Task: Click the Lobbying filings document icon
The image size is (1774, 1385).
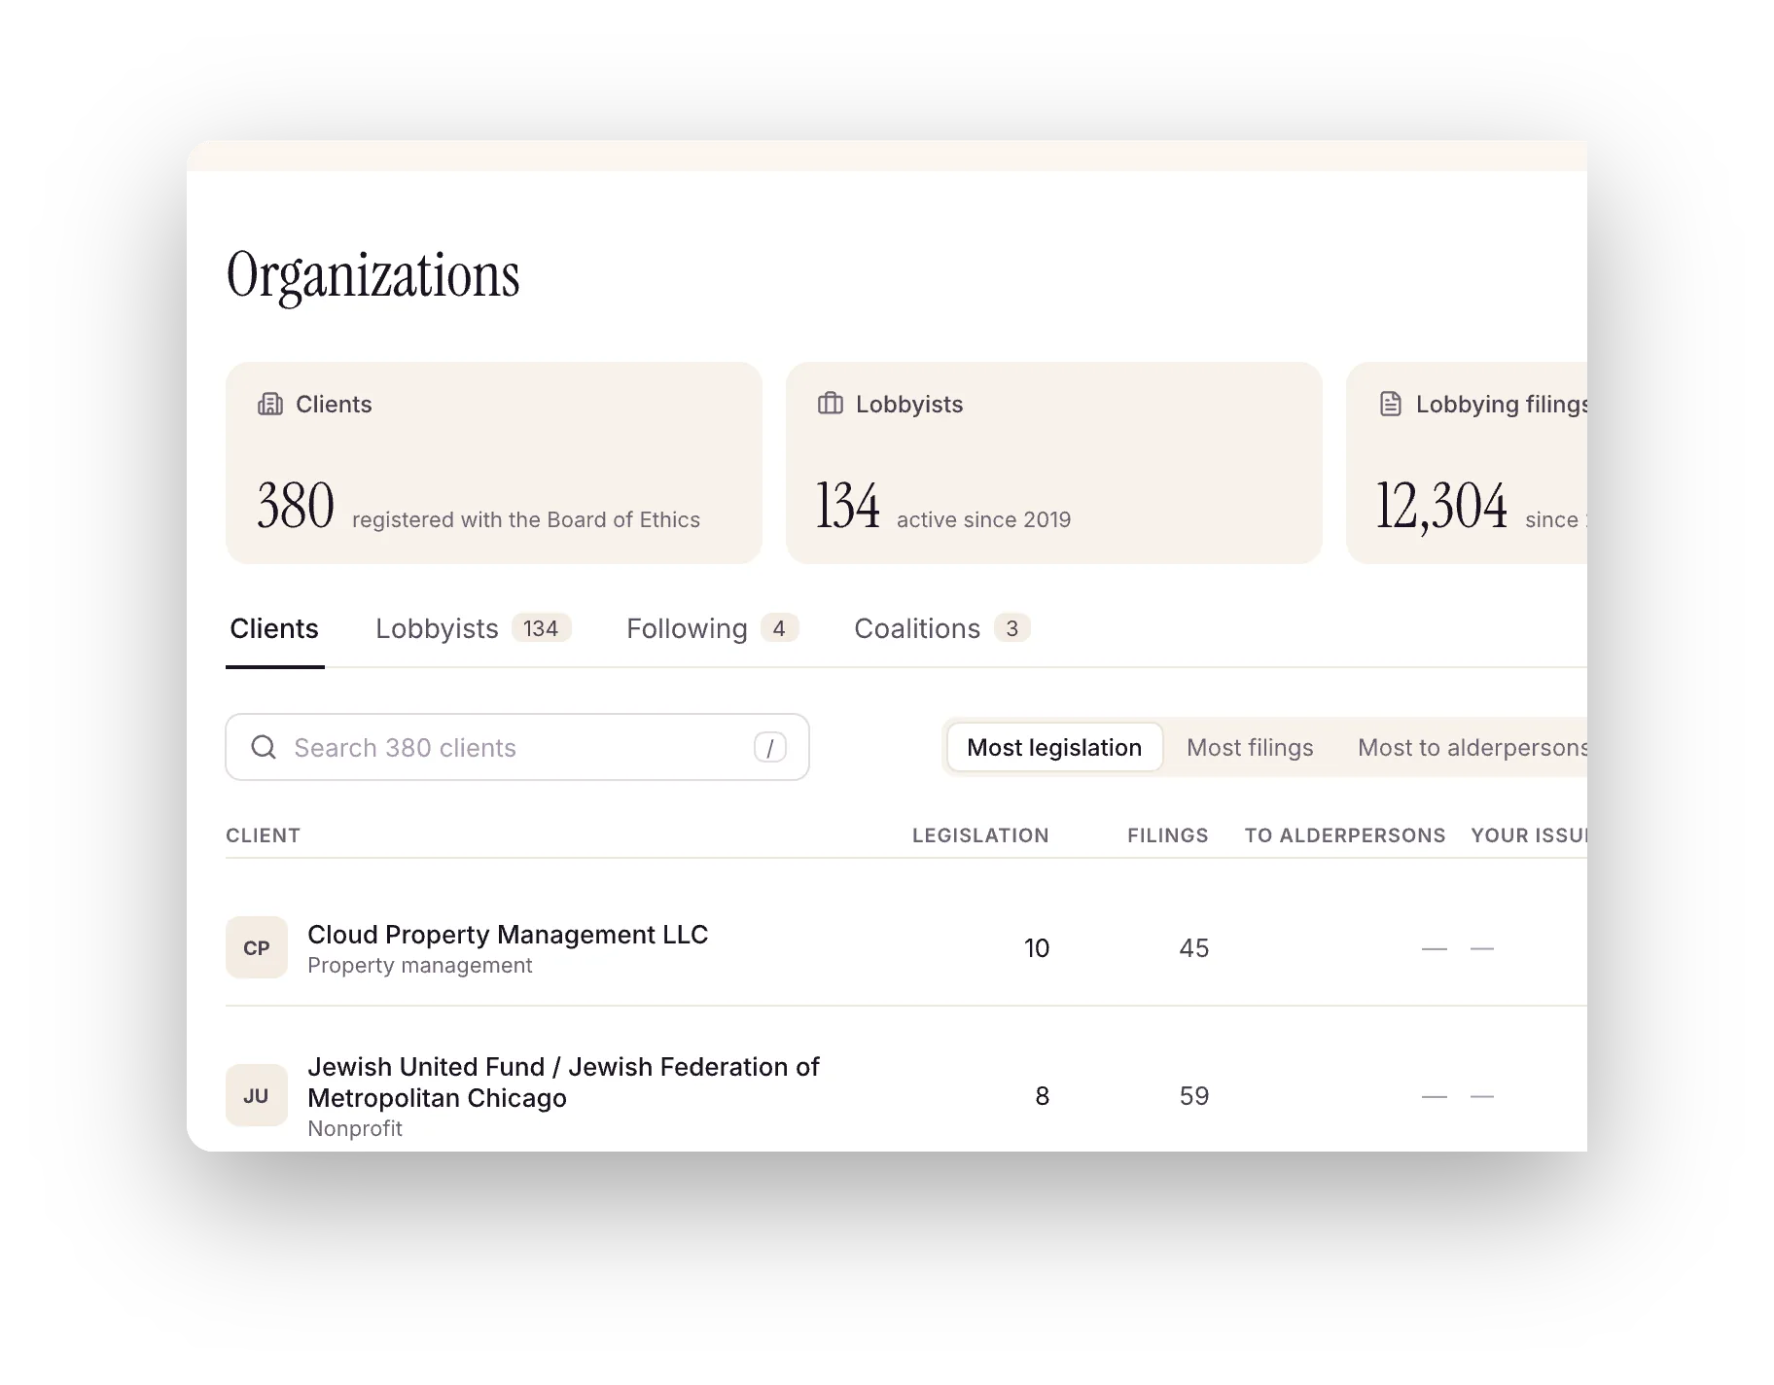Action: (x=1391, y=404)
